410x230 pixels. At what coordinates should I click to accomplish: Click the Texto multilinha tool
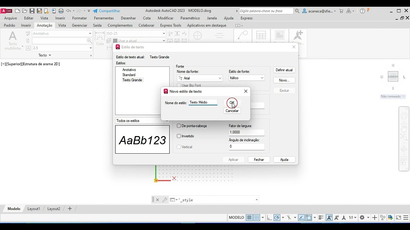point(12,41)
